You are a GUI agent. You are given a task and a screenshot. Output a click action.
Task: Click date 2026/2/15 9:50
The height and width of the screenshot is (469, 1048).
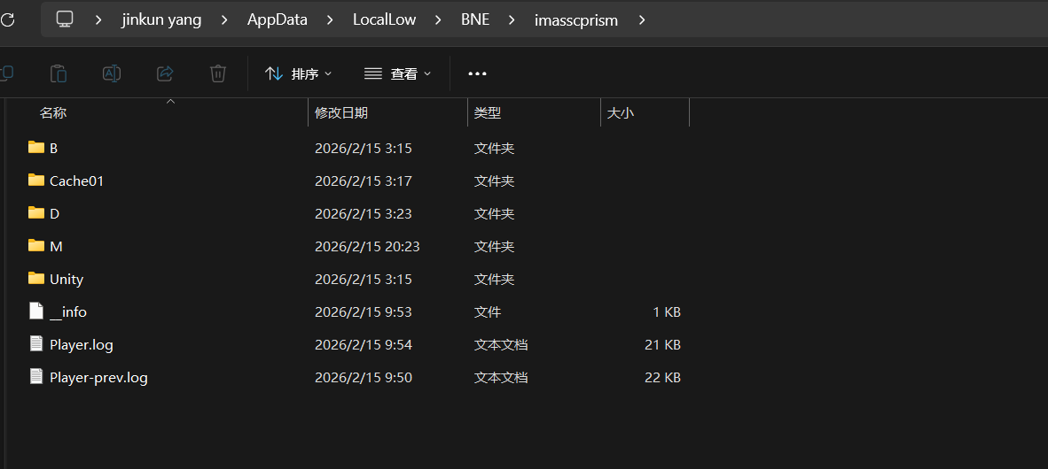tap(363, 378)
